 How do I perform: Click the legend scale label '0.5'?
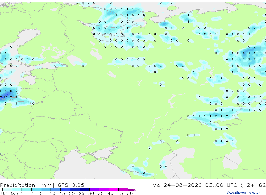click(x=14, y=193)
